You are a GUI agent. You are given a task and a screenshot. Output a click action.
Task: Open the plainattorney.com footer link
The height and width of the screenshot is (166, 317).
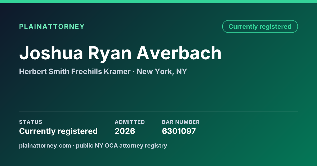(45, 145)
